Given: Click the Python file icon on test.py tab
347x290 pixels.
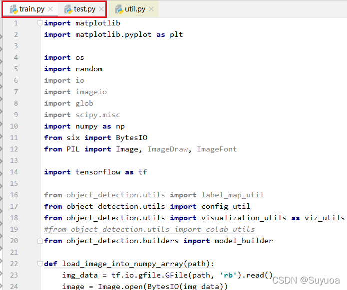Looking at the screenshot, I should (68, 9).
